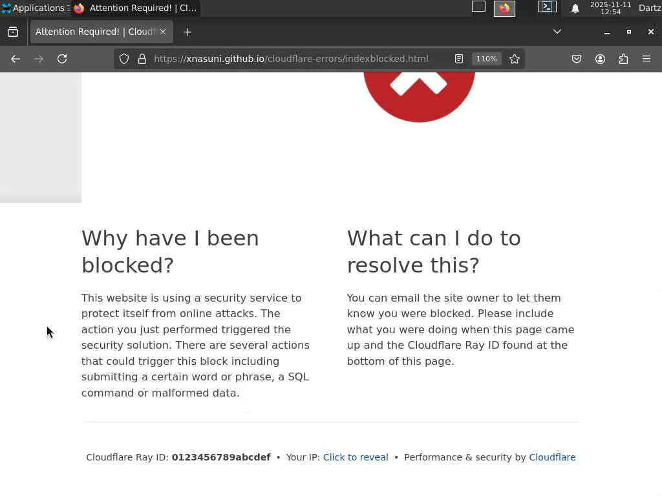Image resolution: width=662 pixels, height=496 pixels.
Task: View site security padlock info
Action: pyautogui.click(x=142, y=59)
